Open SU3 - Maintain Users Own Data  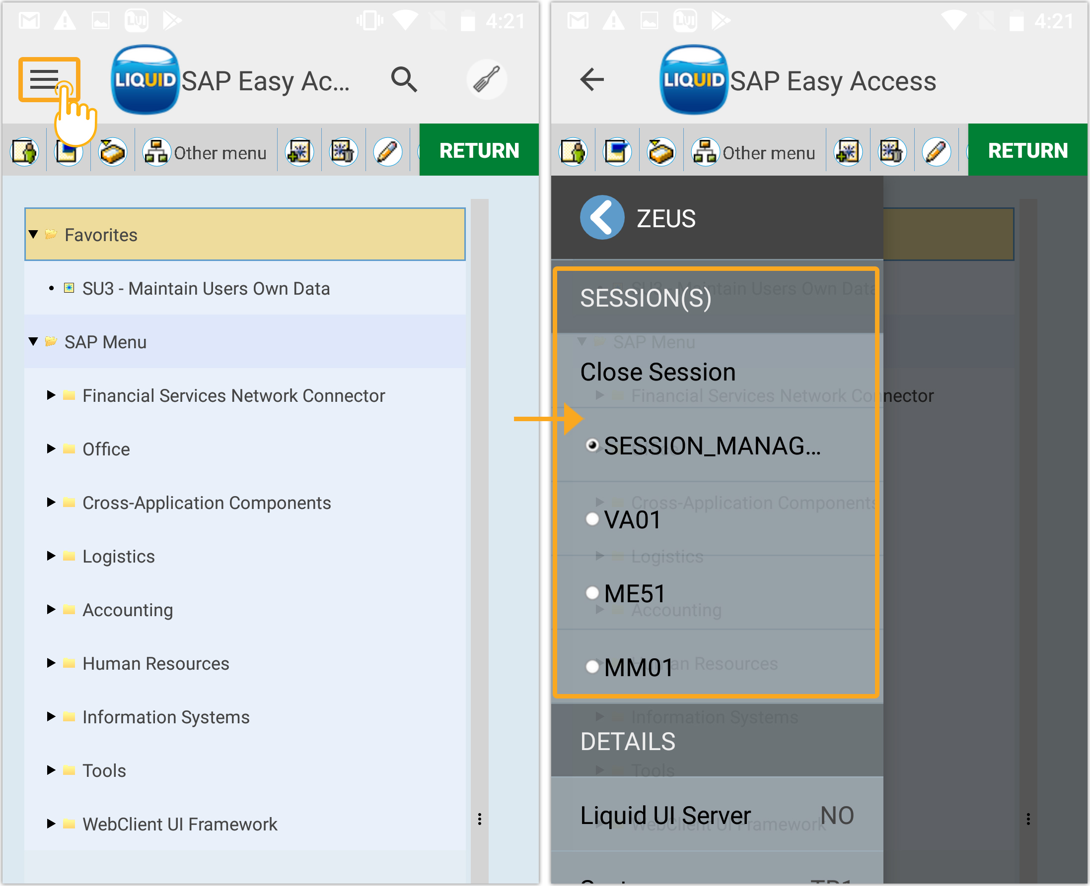pyautogui.click(x=206, y=288)
